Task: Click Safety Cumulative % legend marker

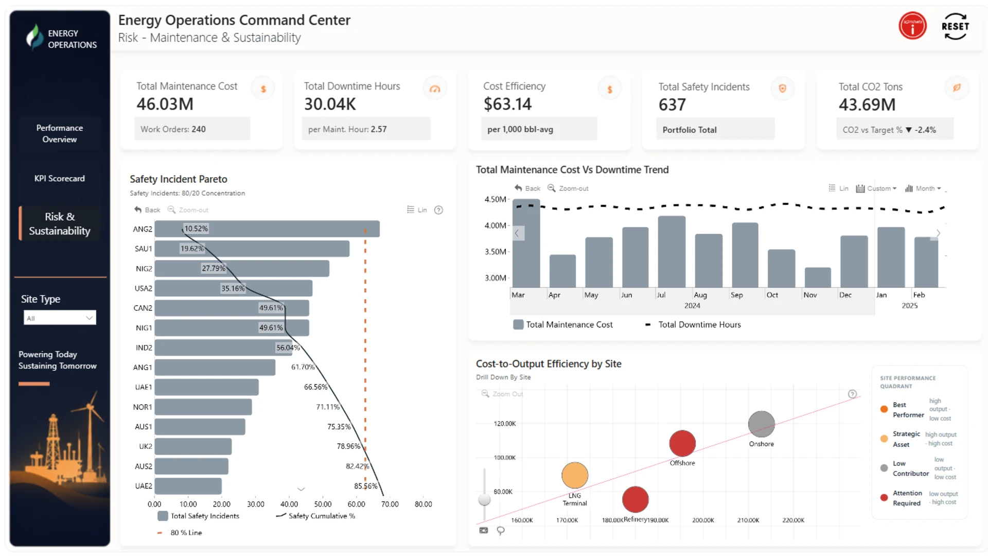Action: 281,515
